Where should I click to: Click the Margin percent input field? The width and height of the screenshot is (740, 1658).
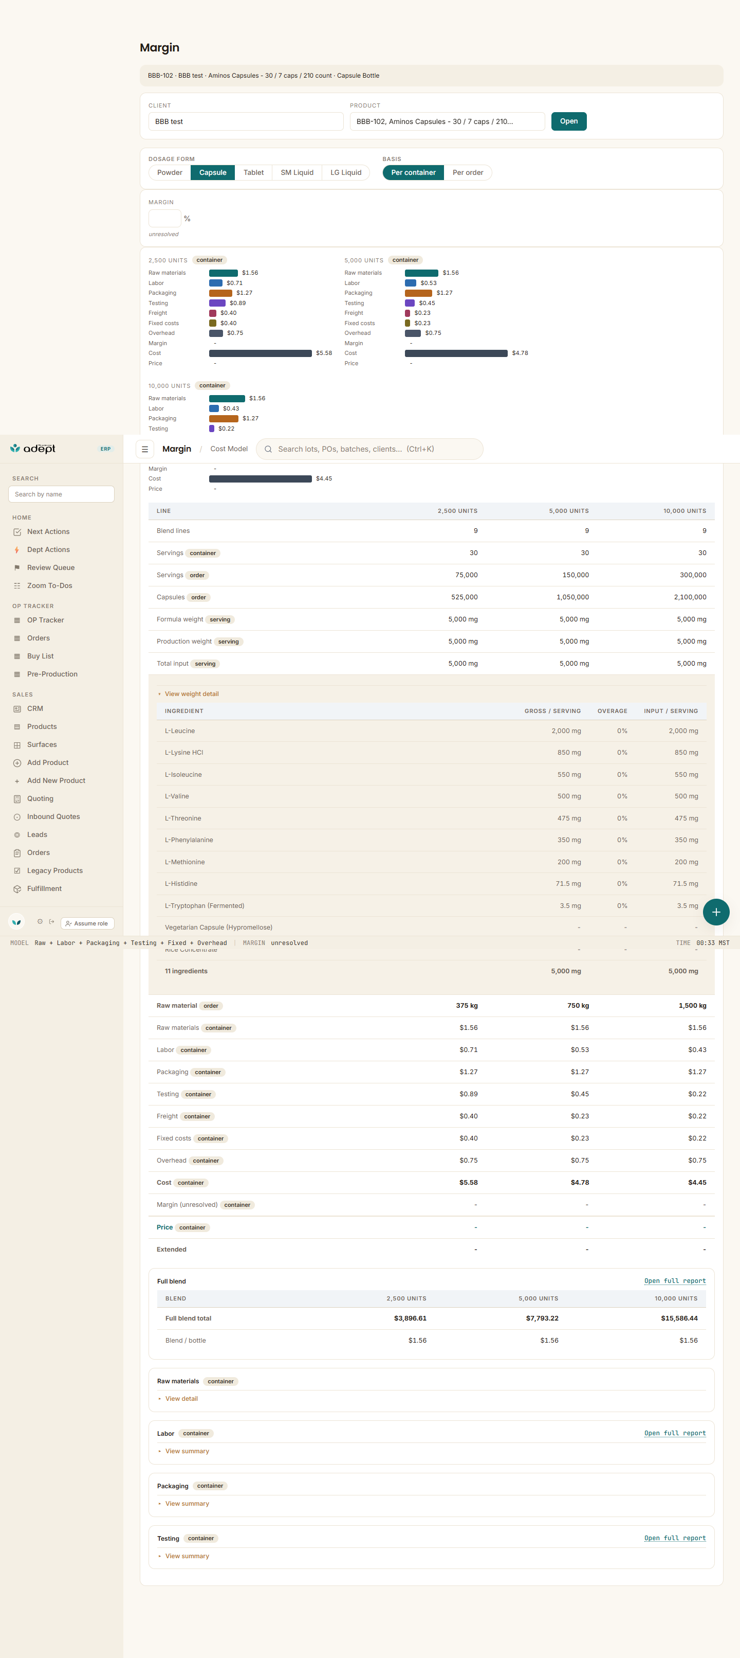click(165, 219)
